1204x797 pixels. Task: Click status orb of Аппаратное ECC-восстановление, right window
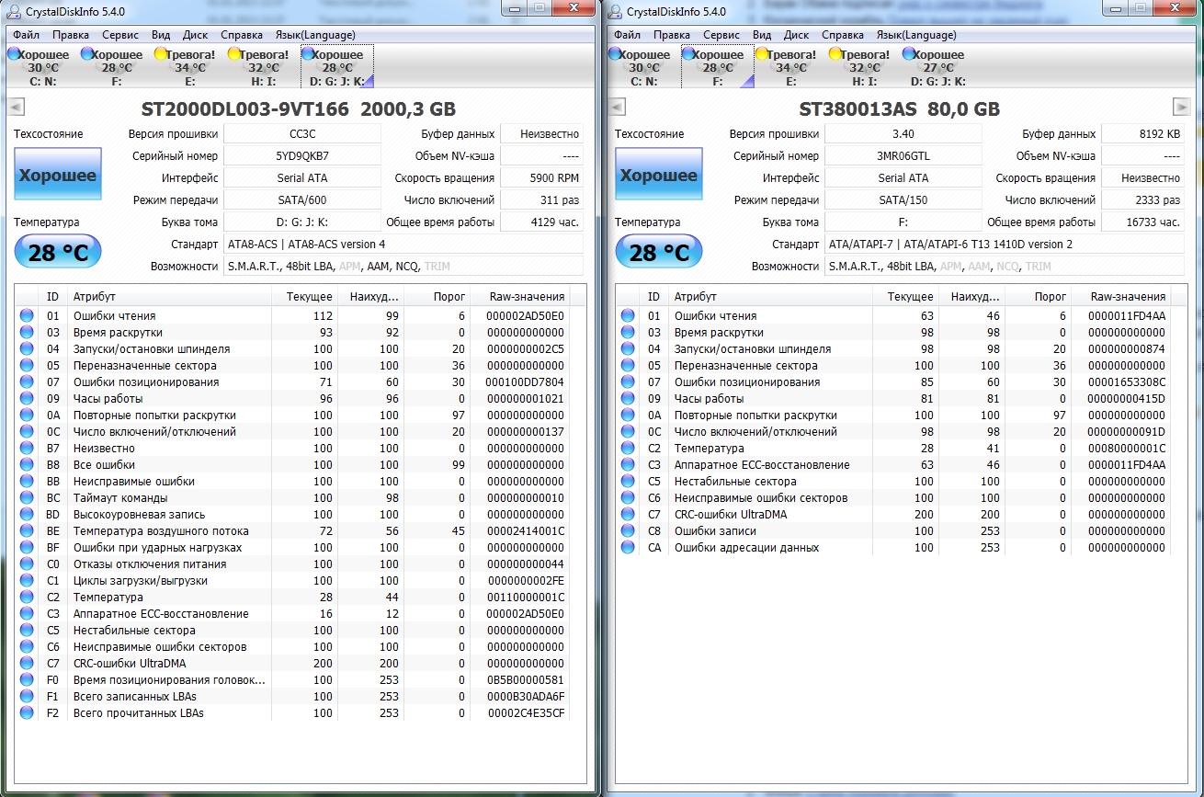(628, 465)
